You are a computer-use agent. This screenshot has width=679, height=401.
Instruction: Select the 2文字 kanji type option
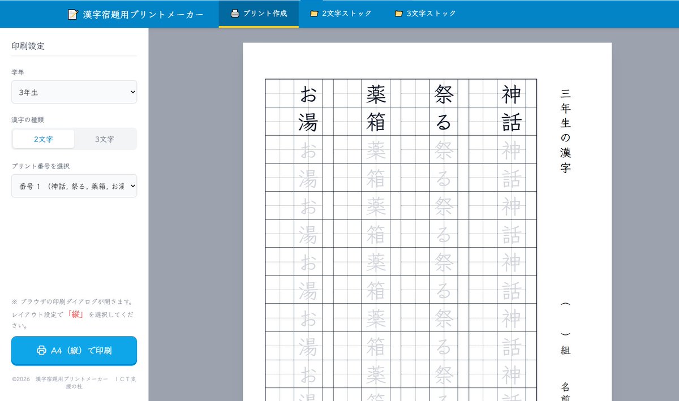tap(44, 139)
